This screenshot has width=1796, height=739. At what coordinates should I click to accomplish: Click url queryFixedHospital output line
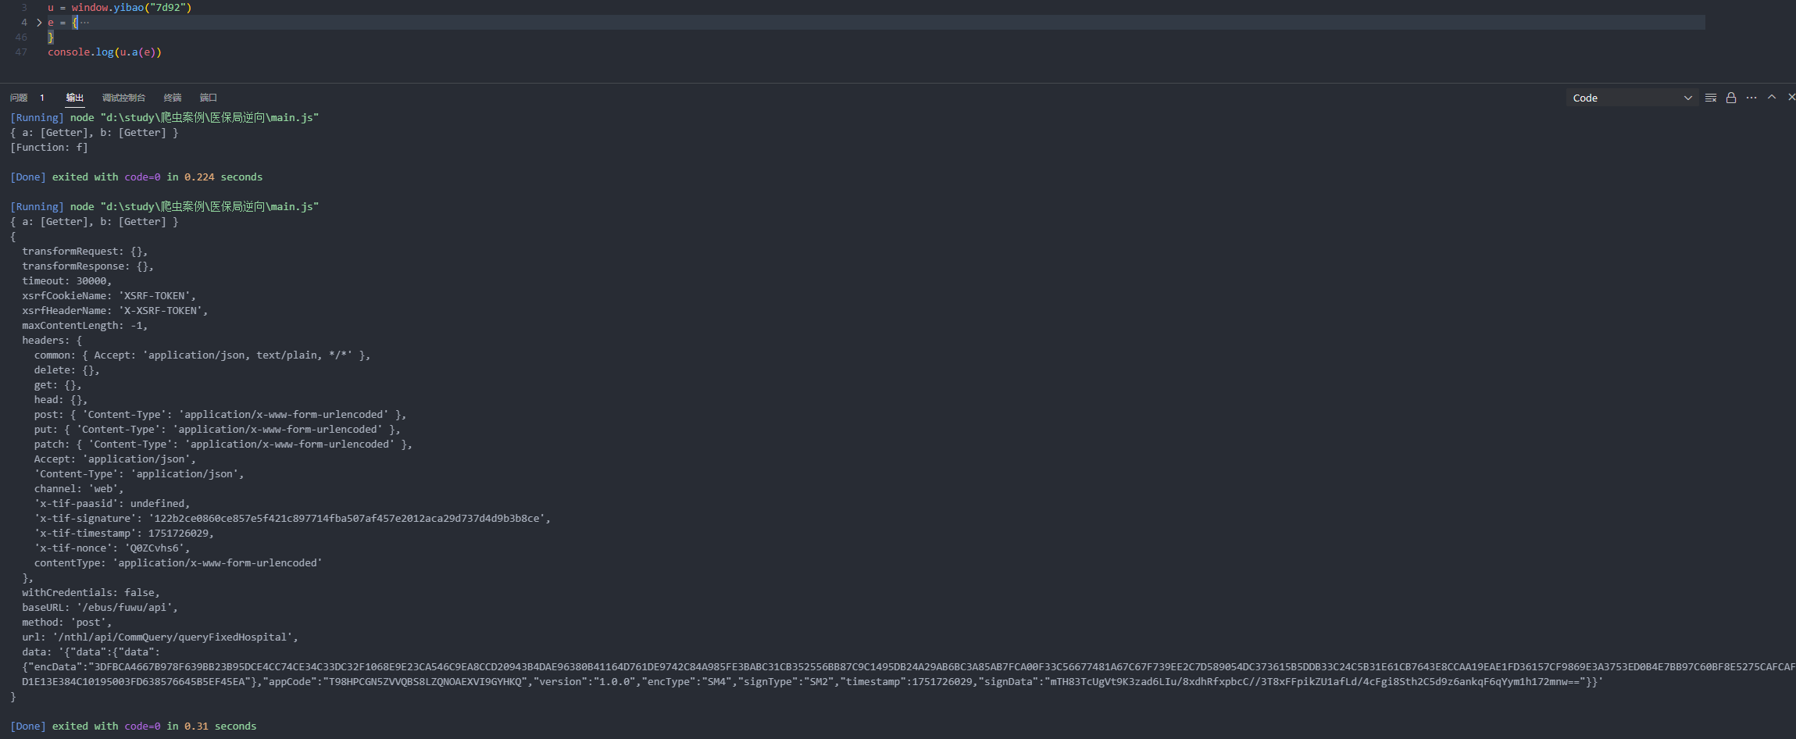[160, 637]
